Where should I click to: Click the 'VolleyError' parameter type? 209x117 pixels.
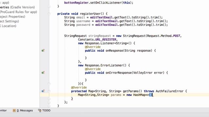click(143, 73)
